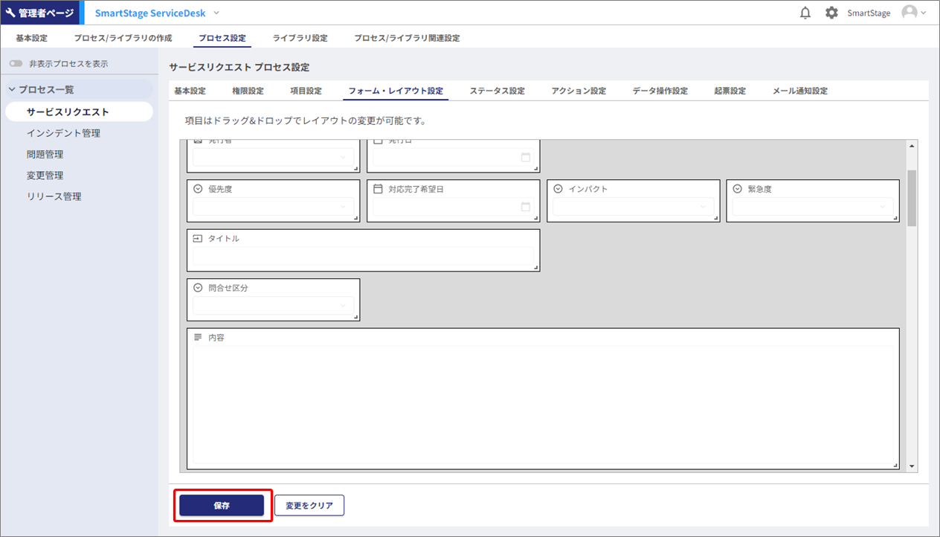Click the notification bell icon

click(x=805, y=13)
